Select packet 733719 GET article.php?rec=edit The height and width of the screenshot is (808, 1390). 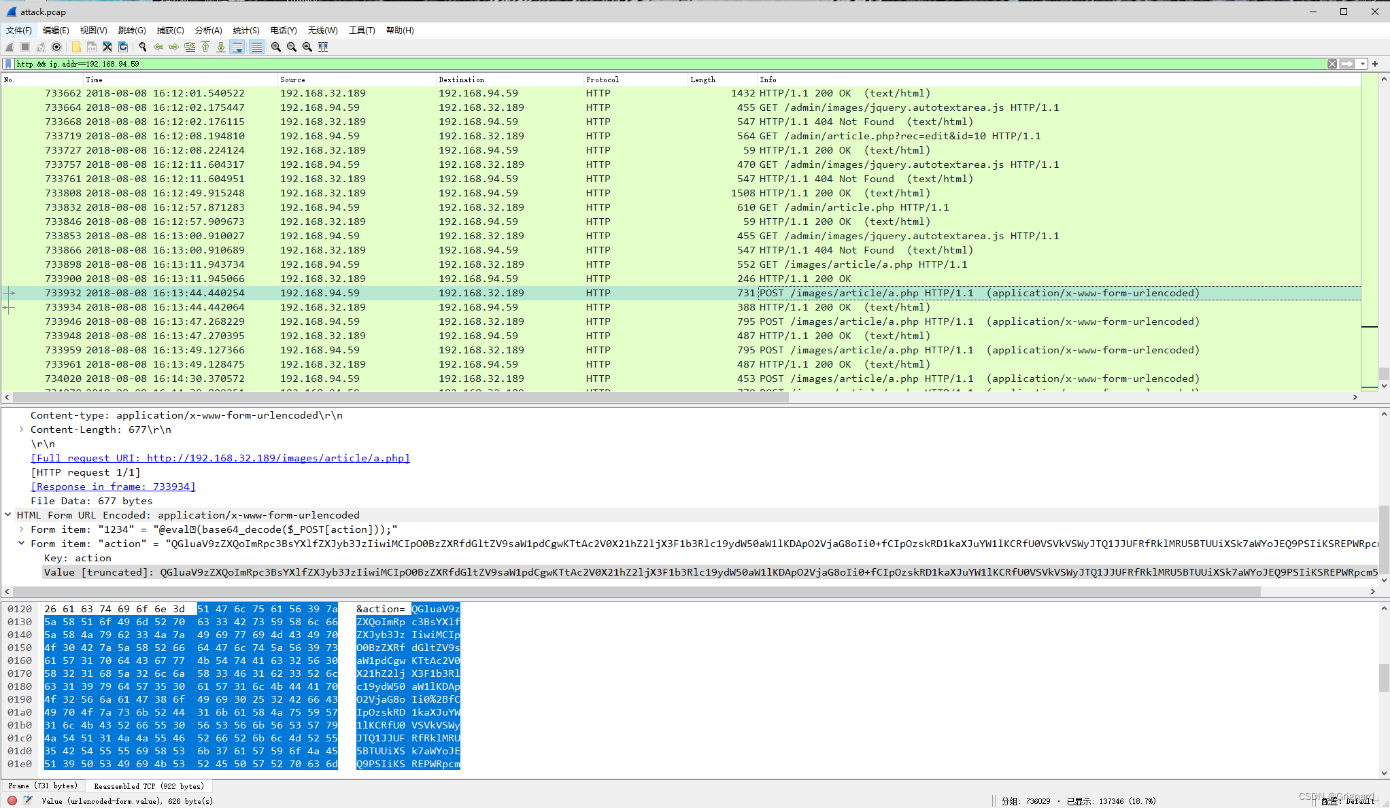[681, 136]
